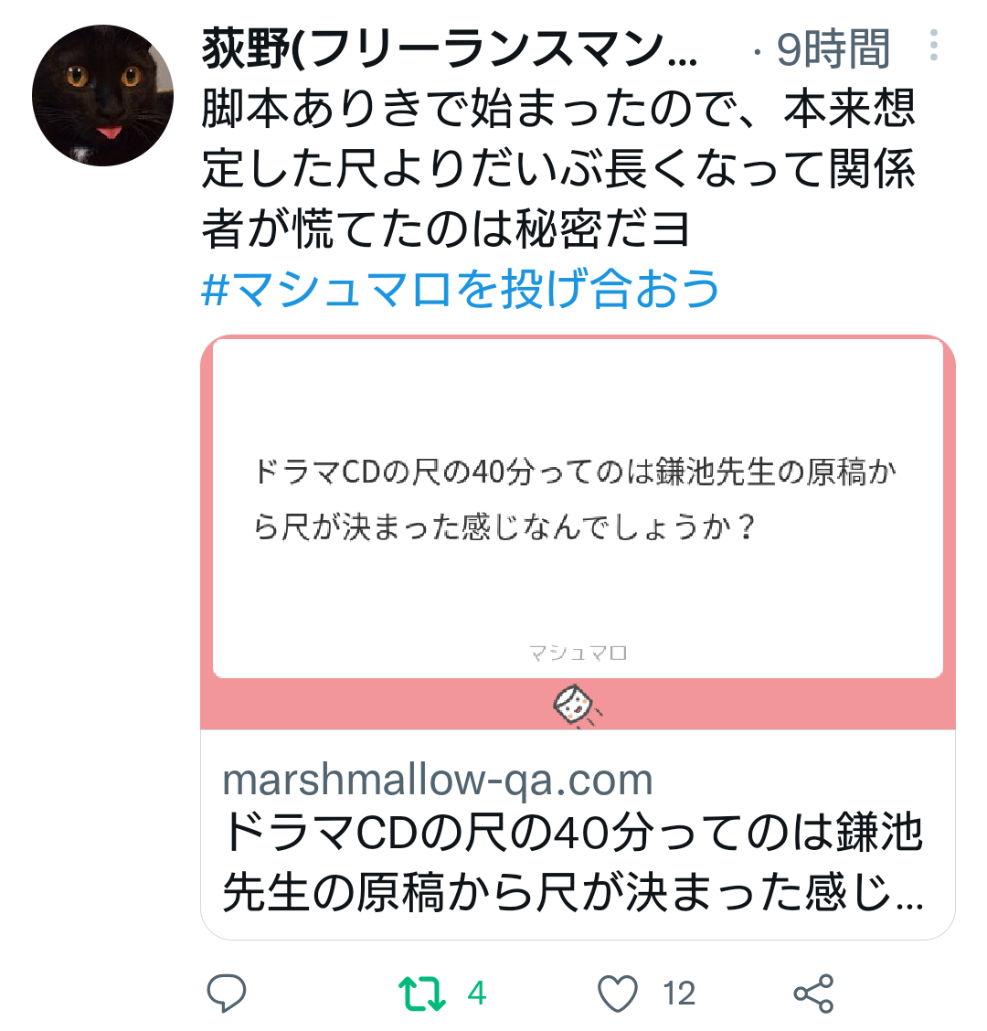The height and width of the screenshot is (1031, 987).
Task: Open the pink marshmallow card image
Action: [x=578, y=533]
